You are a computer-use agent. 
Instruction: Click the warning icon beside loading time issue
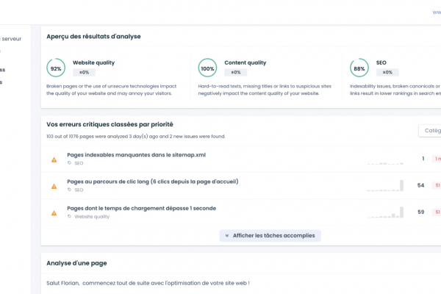(x=54, y=213)
